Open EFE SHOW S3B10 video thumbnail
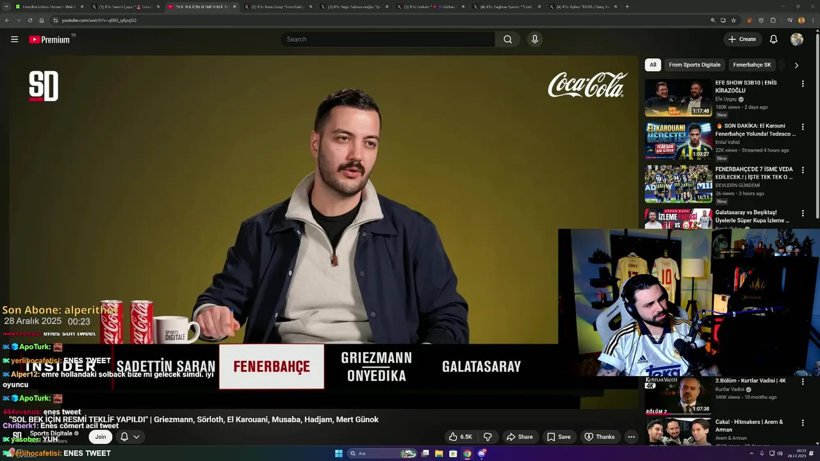Screen dimensions: 820x461 (678, 97)
